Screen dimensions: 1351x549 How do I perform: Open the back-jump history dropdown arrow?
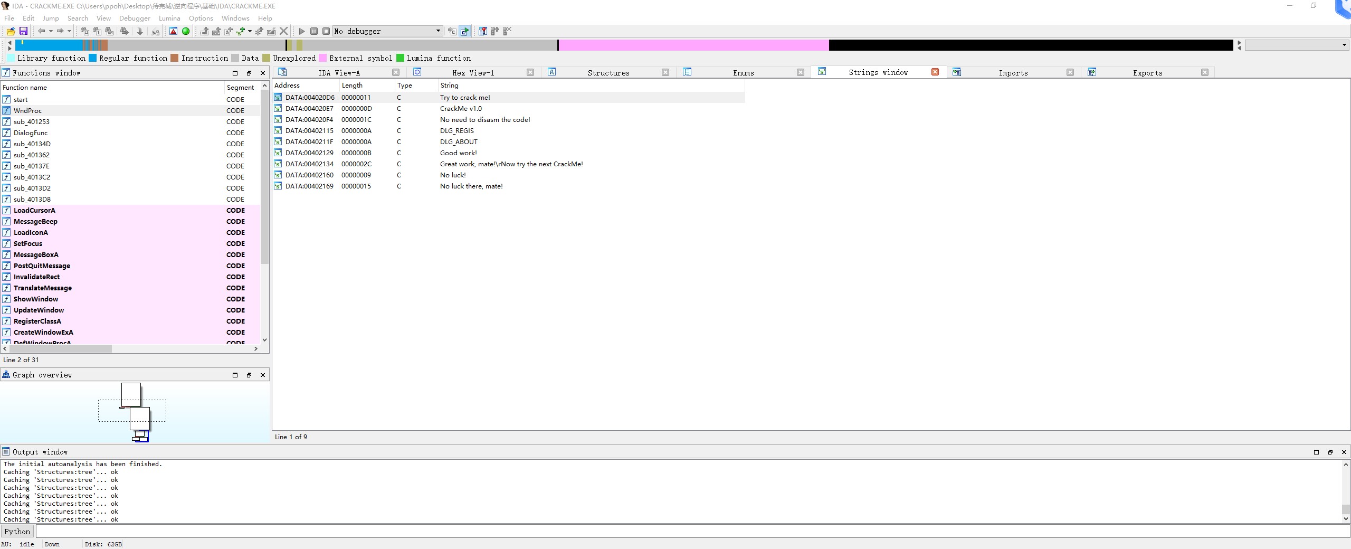pyautogui.click(x=51, y=31)
